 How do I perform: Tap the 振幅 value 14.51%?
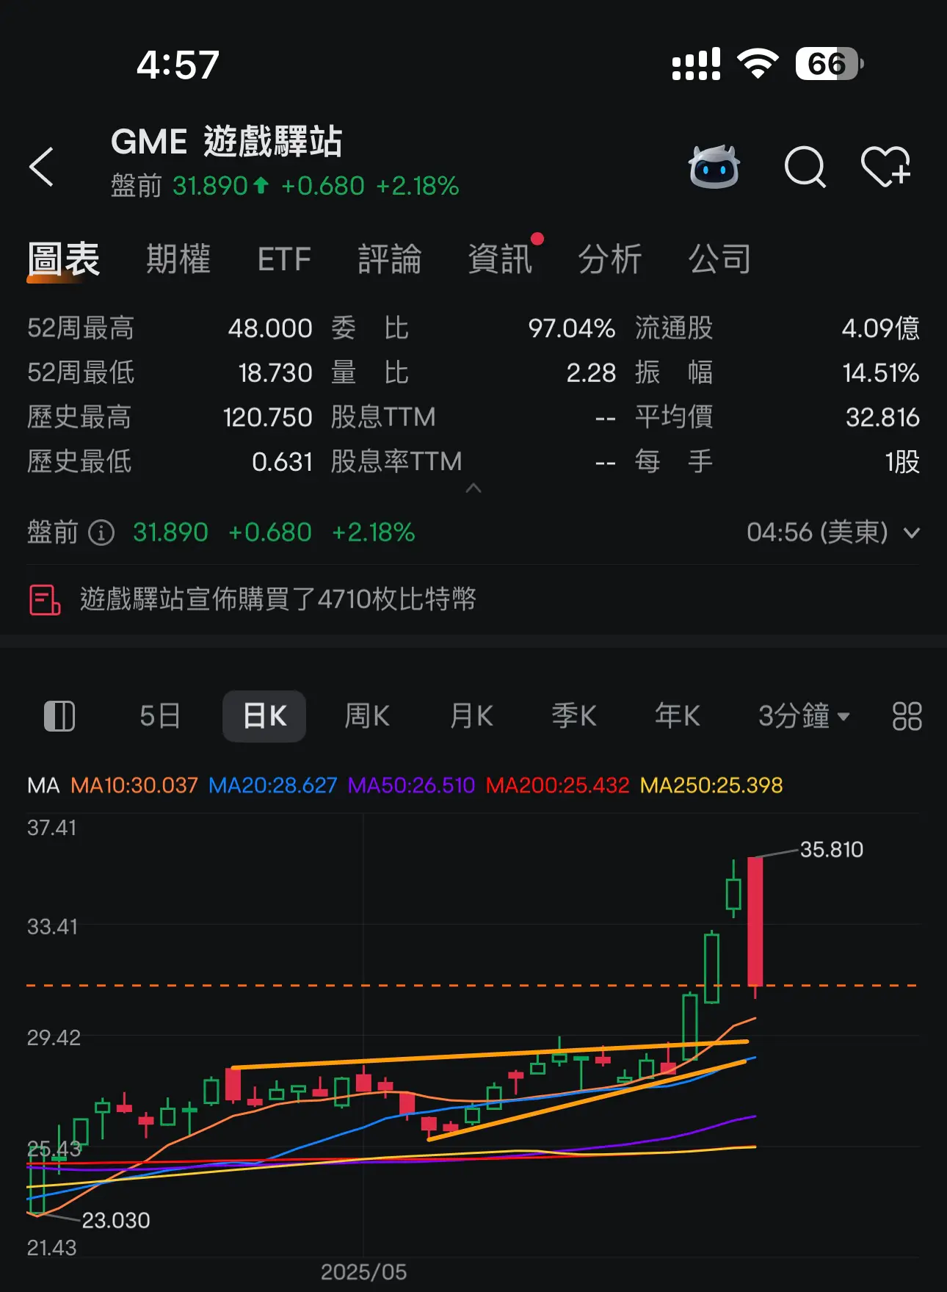[881, 373]
